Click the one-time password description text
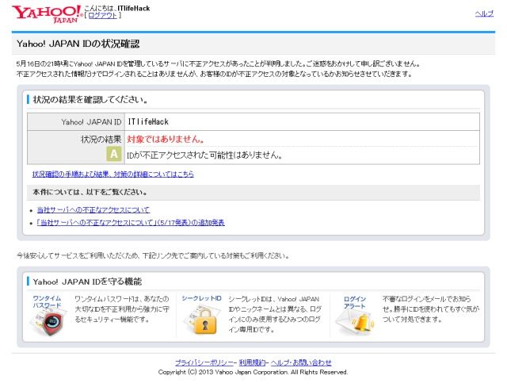Screen dimensions: 507x391 122,309
